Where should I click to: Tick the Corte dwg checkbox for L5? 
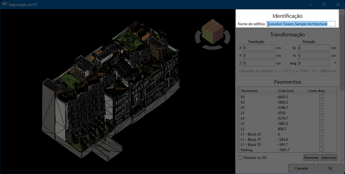(x=321, y=113)
